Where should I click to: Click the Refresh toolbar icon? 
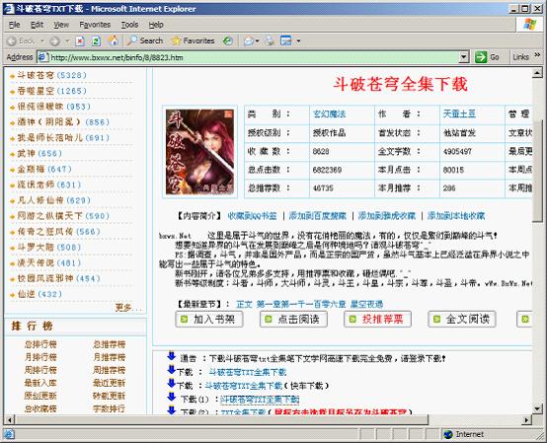(97, 41)
